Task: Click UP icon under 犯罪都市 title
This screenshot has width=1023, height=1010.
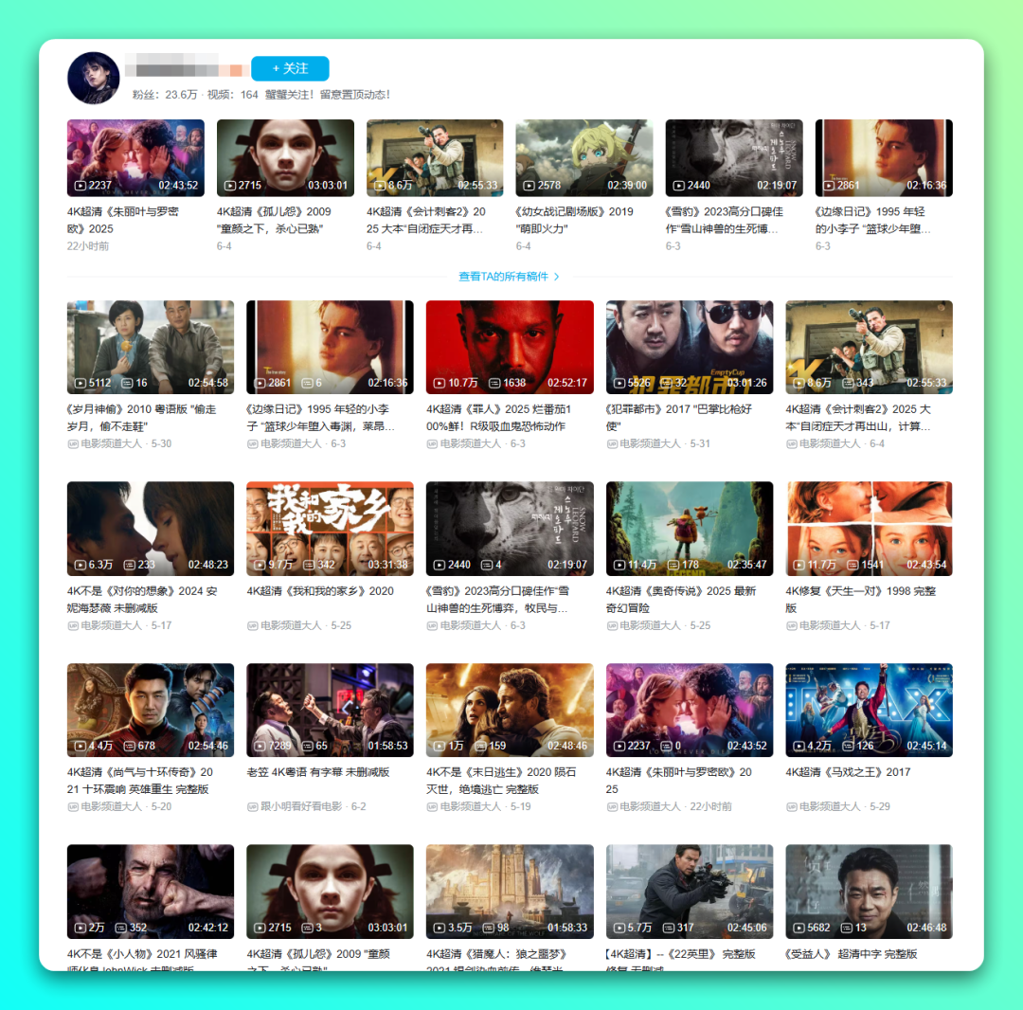Action: tap(612, 443)
